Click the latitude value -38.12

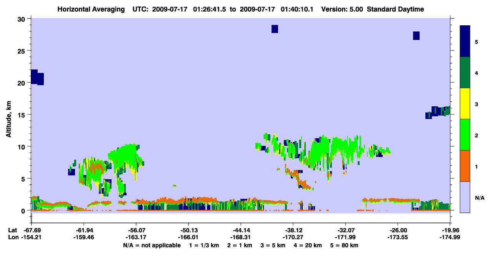[293, 230]
